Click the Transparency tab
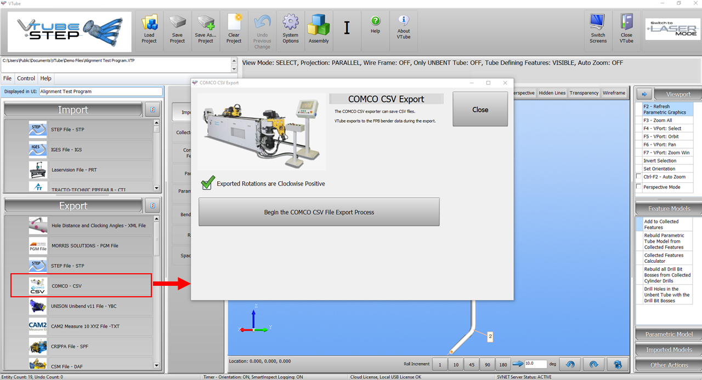The image size is (702, 380). coord(584,93)
